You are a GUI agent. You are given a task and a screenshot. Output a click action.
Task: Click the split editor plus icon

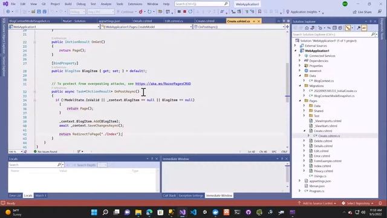click(x=287, y=27)
